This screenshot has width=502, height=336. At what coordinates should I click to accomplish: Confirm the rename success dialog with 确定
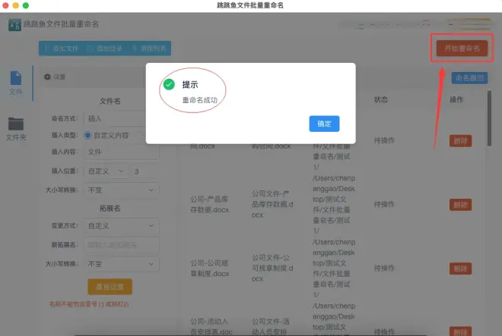click(x=324, y=124)
